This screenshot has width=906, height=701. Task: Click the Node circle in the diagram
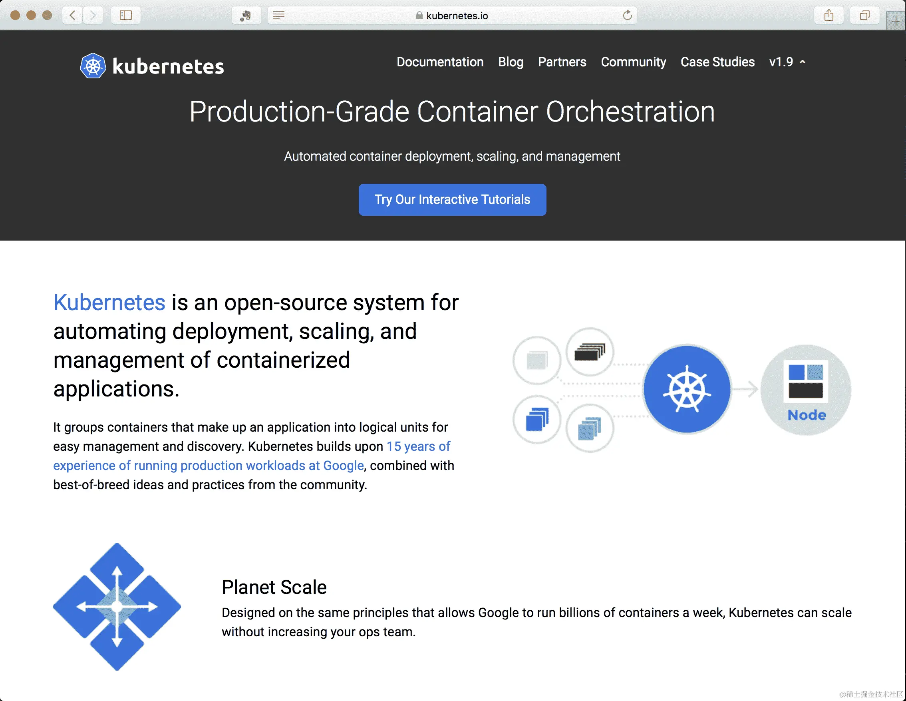coord(806,390)
